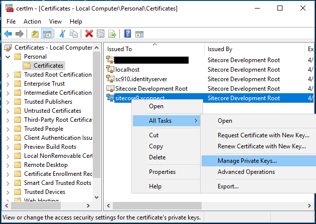Expand the Client Authentication Issuers node
Screen dimensions: 316x224
(x=8, y=138)
